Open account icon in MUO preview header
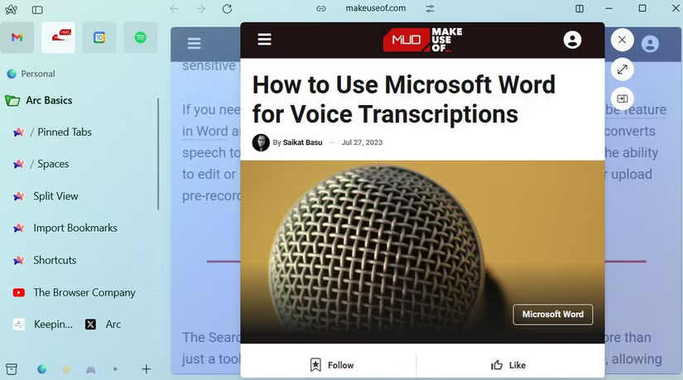683x380 pixels. 572,40
